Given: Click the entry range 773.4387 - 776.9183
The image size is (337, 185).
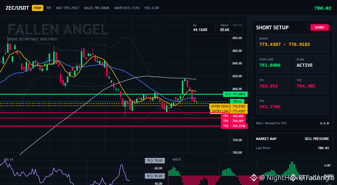Looking at the screenshot, I should pyautogui.click(x=285, y=44).
